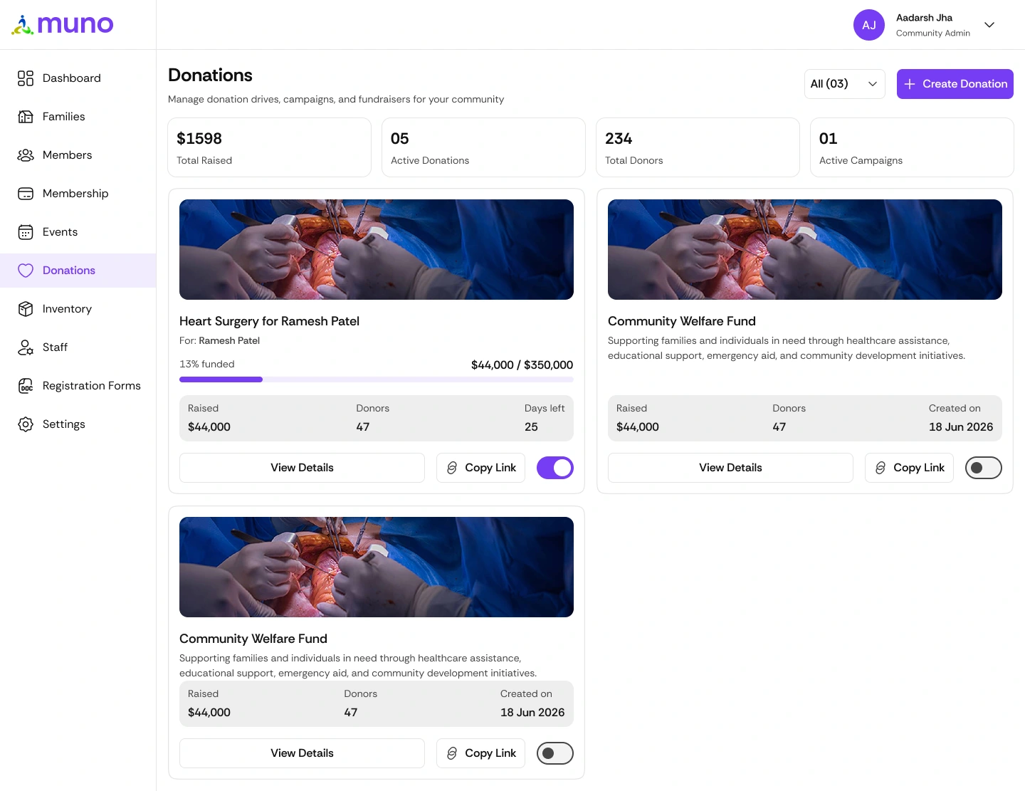Click the "$44,000 / $350,000" amount text
Viewport: 1025px width, 791px height.
tap(522, 365)
